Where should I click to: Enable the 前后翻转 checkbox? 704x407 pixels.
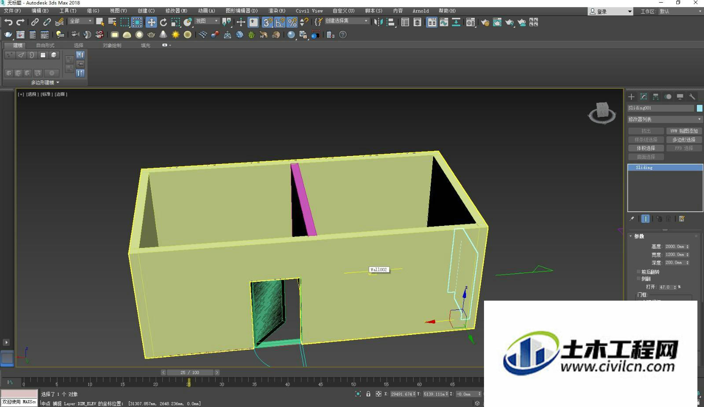(x=638, y=272)
